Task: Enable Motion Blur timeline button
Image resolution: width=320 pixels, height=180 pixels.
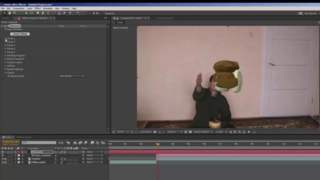Action: tap(85, 142)
